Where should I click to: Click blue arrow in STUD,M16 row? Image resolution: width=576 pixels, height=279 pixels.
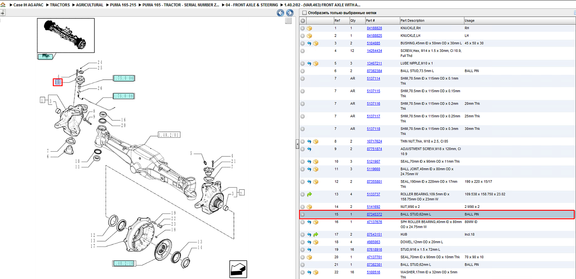coord(309,250)
